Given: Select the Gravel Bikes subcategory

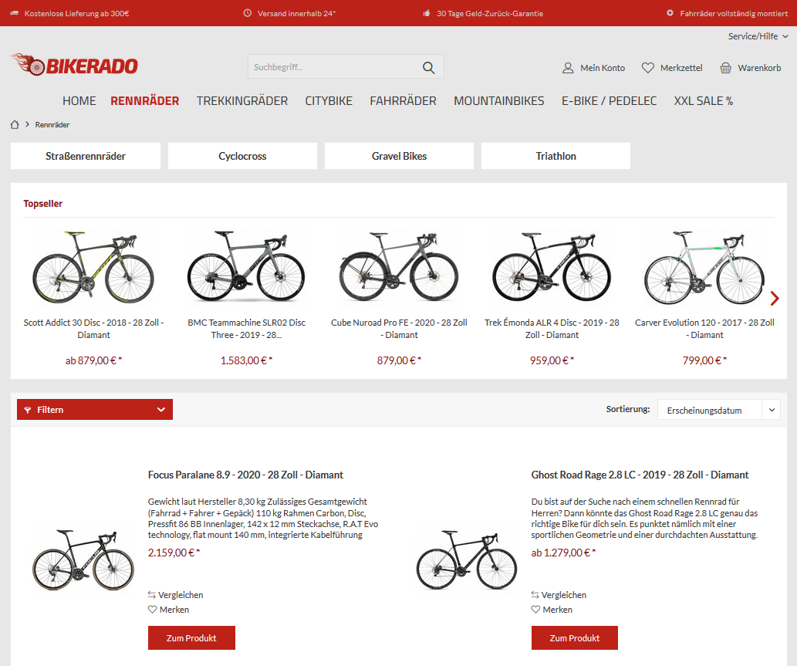Looking at the screenshot, I should [x=399, y=156].
